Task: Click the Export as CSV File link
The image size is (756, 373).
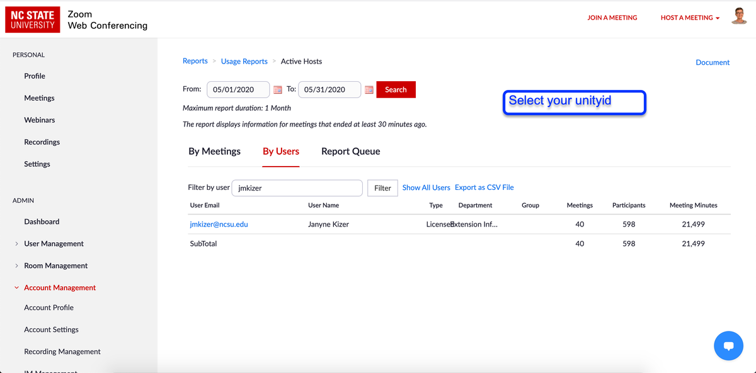Action: click(x=484, y=187)
